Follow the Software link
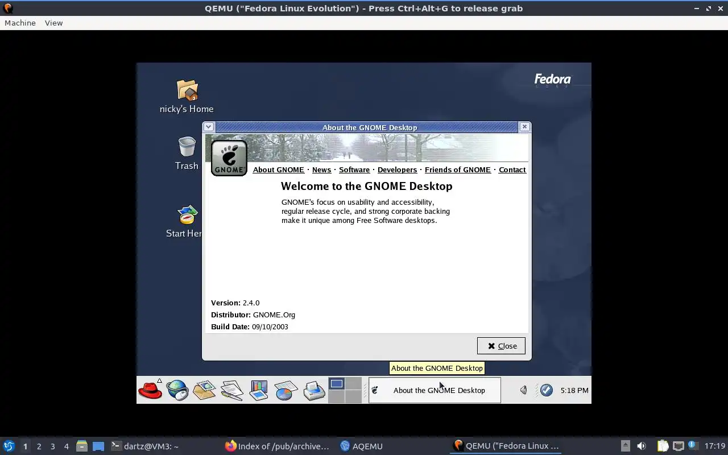 click(x=354, y=169)
